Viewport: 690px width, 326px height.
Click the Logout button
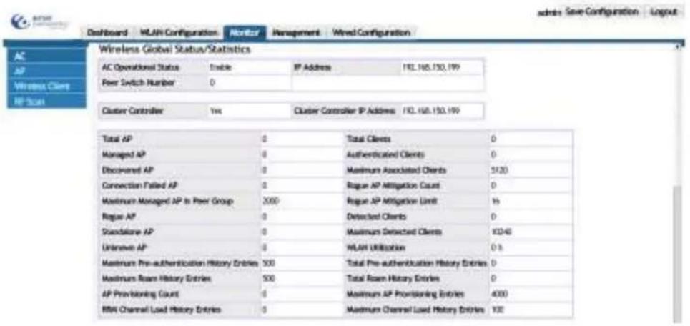tap(664, 11)
